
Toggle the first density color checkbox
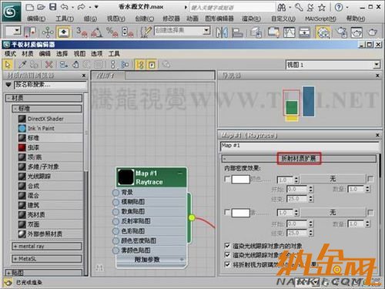[227, 179]
